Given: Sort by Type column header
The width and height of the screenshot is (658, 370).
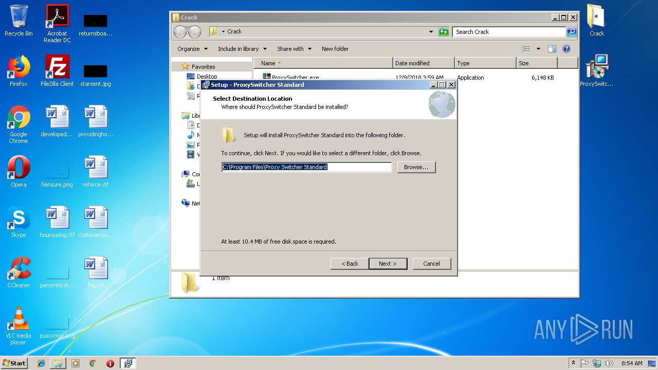Looking at the screenshot, I should [x=485, y=63].
